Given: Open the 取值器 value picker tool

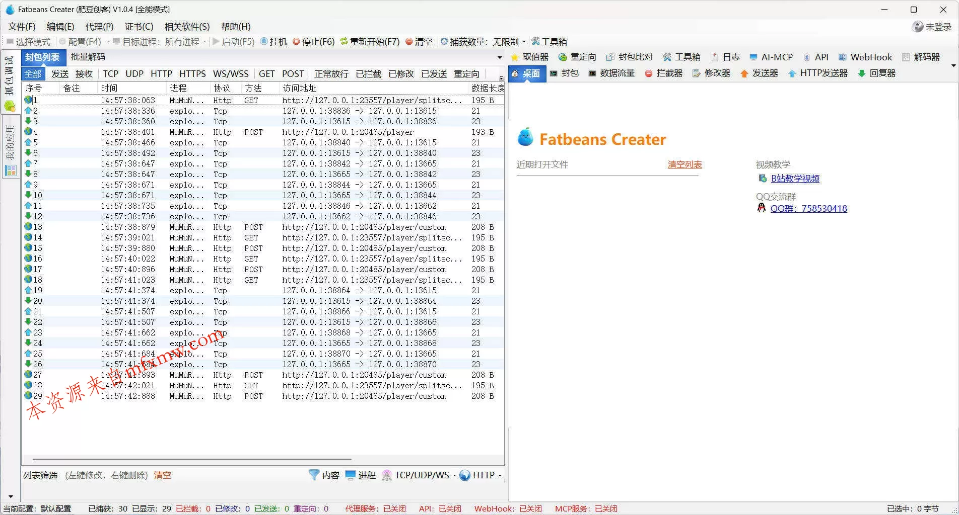Looking at the screenshot, I should tap(530, 57).
